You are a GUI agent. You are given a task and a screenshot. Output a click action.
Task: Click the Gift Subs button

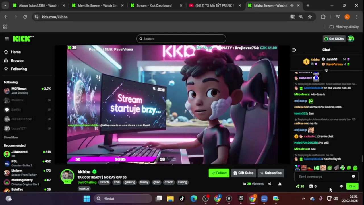pos(243,173)
